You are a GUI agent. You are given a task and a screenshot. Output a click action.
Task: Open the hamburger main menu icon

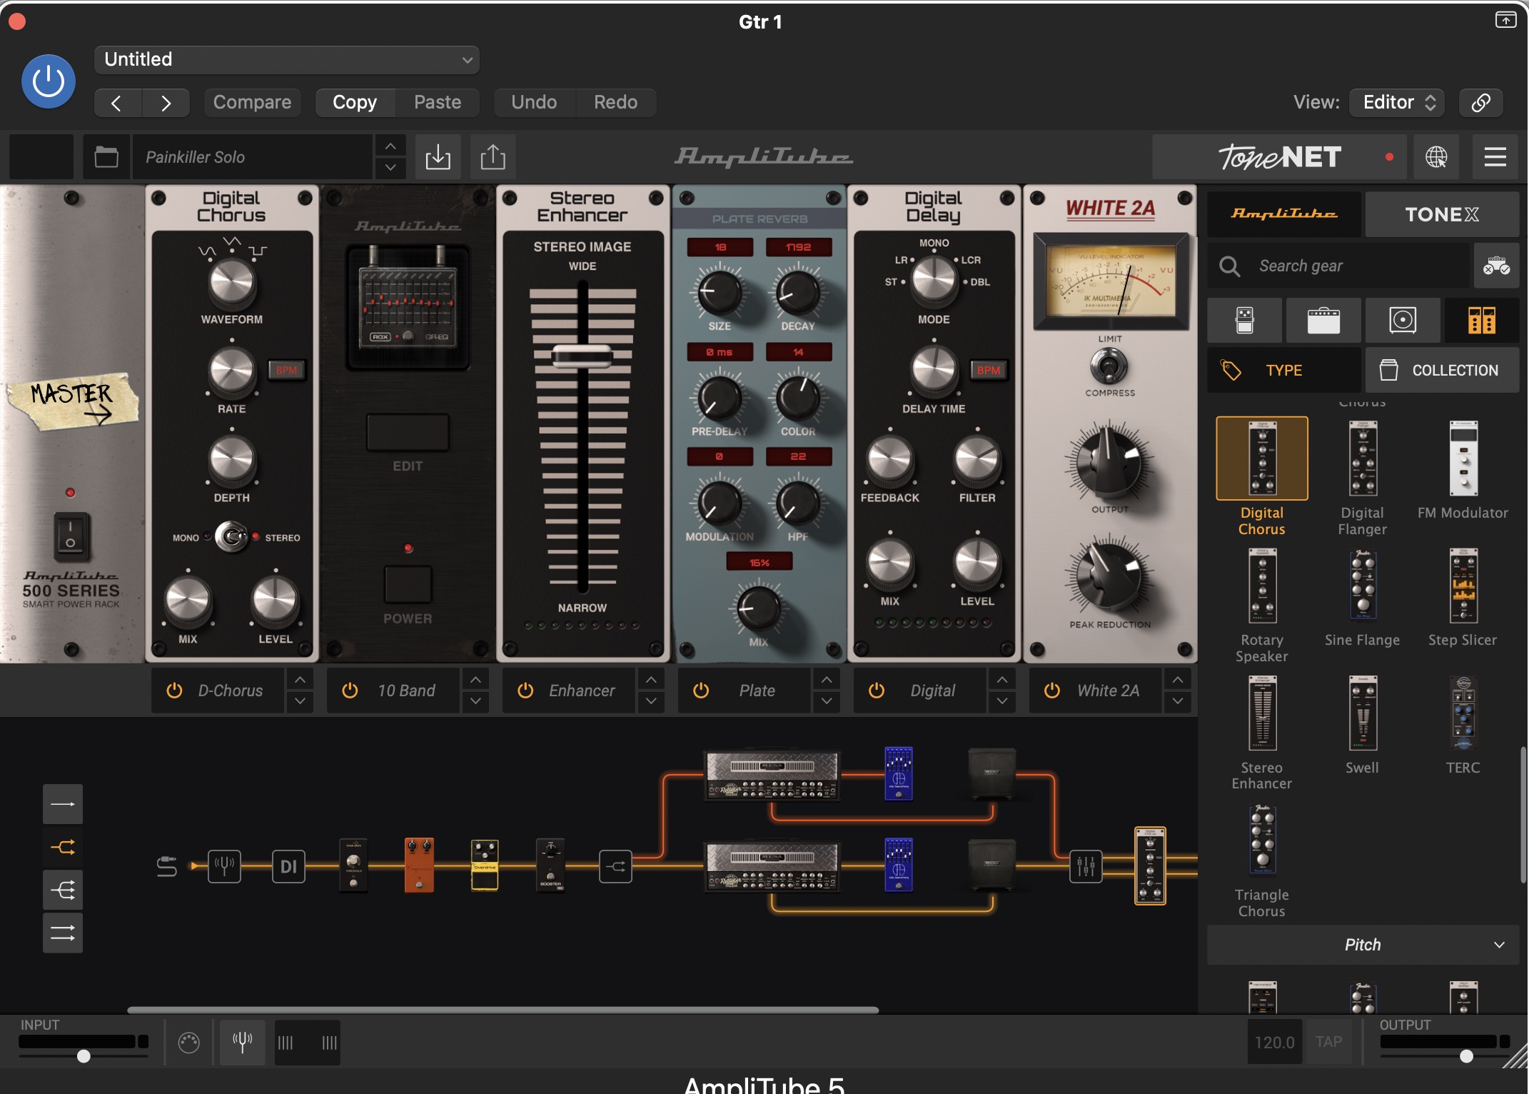(x=1495, y=157)
